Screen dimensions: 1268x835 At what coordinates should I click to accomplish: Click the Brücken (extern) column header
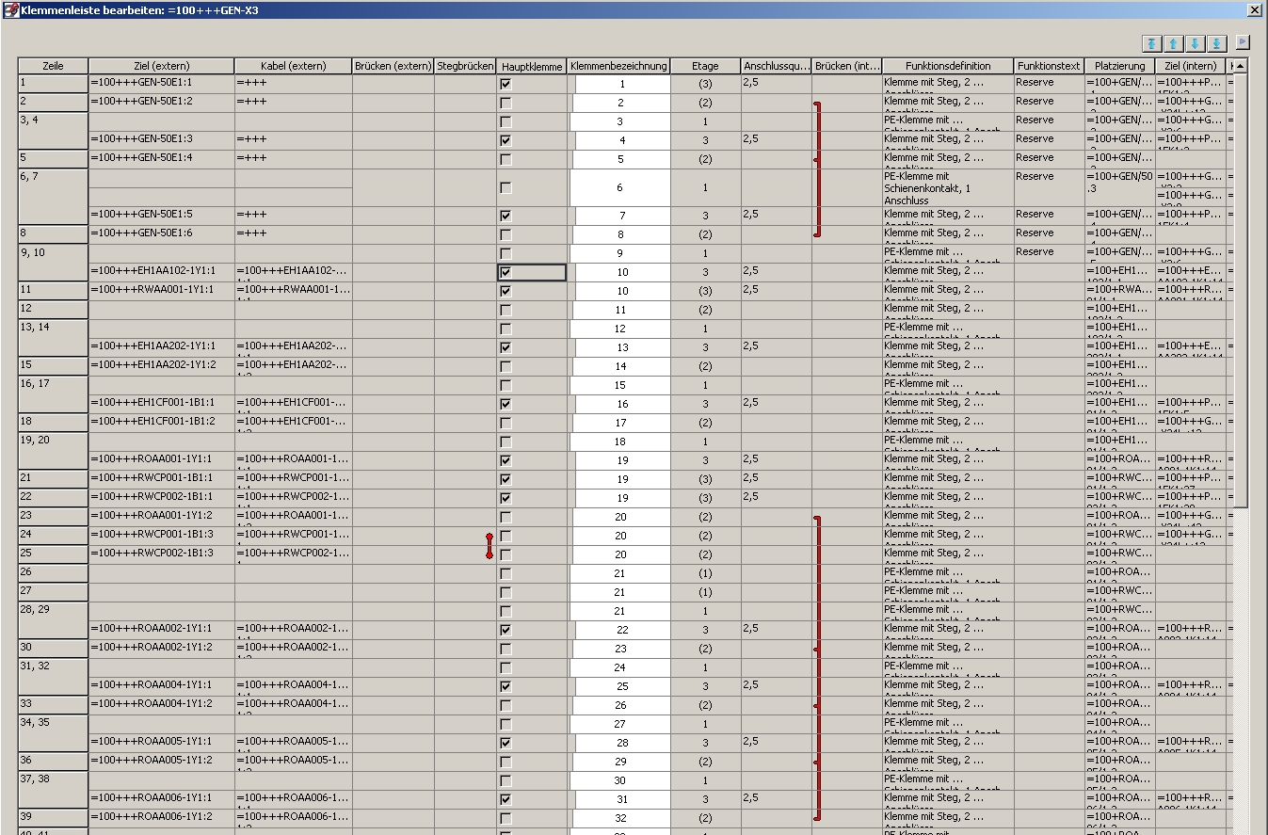(x=393, y=66)
